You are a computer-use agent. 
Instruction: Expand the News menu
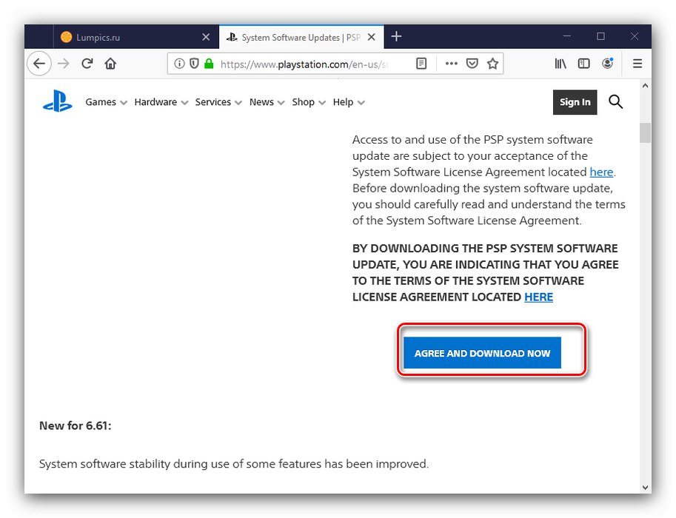tap(267, 102)
